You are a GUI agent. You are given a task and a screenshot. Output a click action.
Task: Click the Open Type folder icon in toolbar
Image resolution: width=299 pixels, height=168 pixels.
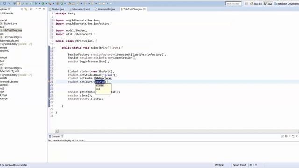(x=70, y=3)
